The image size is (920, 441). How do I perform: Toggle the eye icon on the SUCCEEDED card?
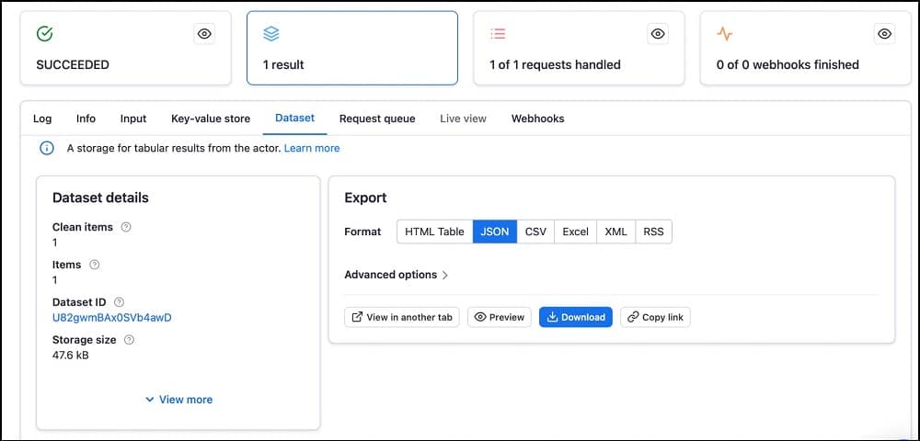pos(204,34)
